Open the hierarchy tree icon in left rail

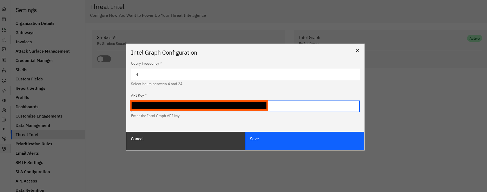4,70
